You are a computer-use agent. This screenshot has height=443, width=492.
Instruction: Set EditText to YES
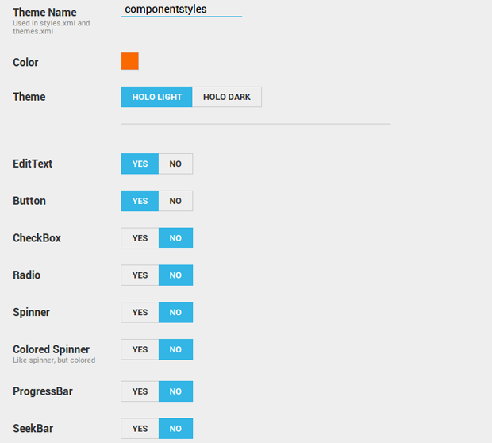tap(140, 164)
